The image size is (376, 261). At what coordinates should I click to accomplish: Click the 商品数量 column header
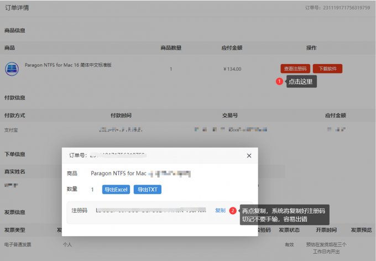pyautogui.click(x=171, y=48)
